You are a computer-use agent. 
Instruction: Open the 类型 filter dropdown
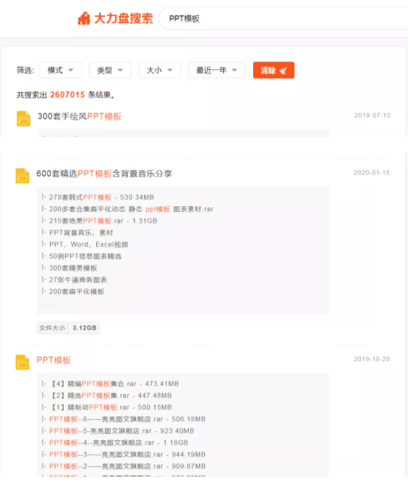coord(110,70)
